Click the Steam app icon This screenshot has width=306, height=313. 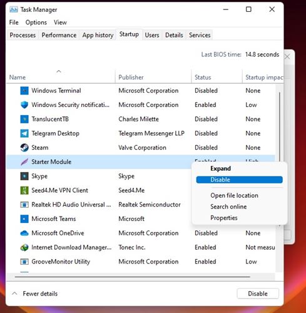point(24,148)
